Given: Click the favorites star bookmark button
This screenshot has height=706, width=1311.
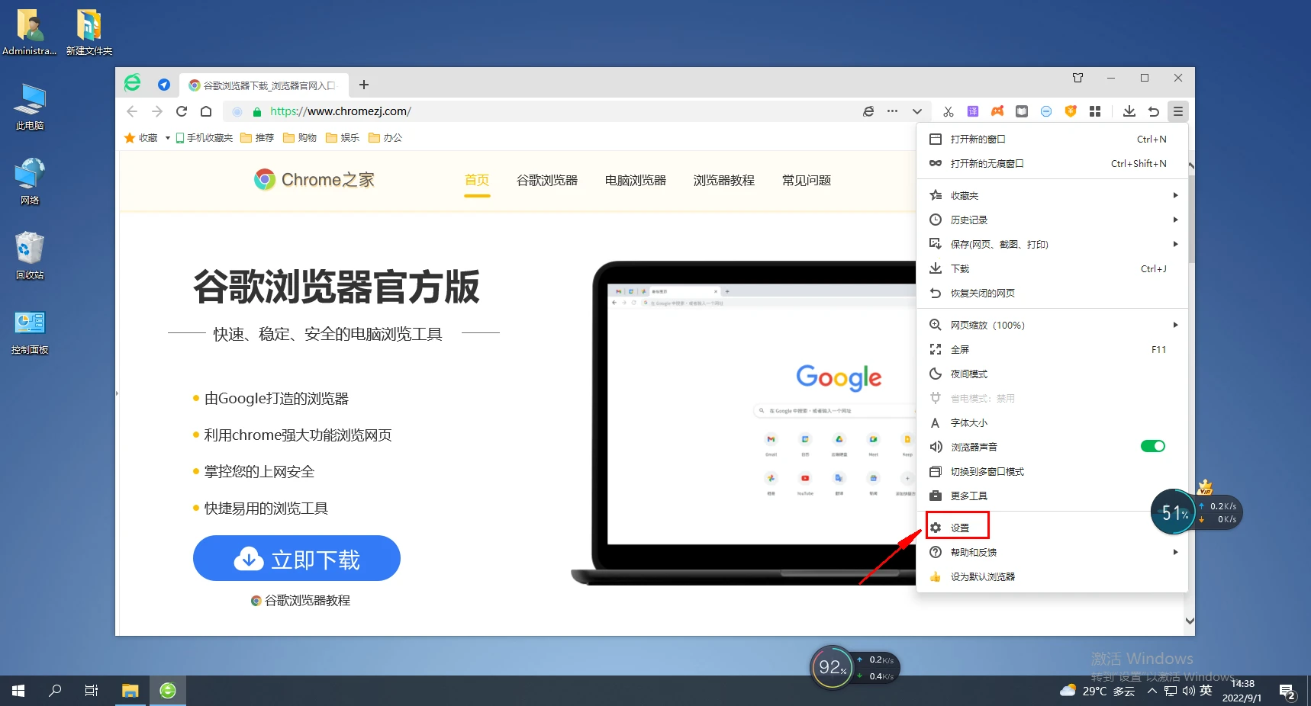Looking at the screenshot, I should pyautogui.click(x=140, y=138).
